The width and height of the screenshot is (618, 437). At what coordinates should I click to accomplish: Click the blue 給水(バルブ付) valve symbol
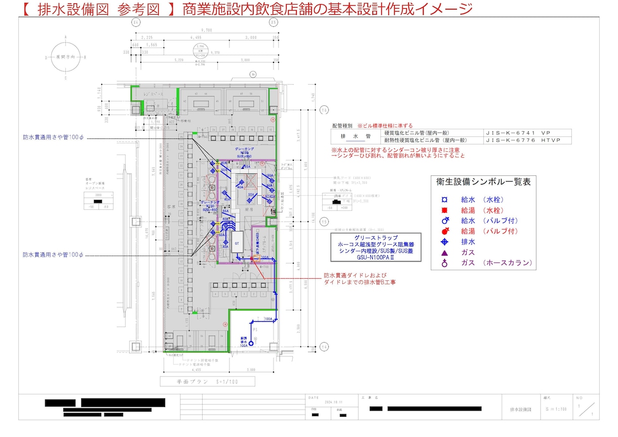[x=445, y=221]
